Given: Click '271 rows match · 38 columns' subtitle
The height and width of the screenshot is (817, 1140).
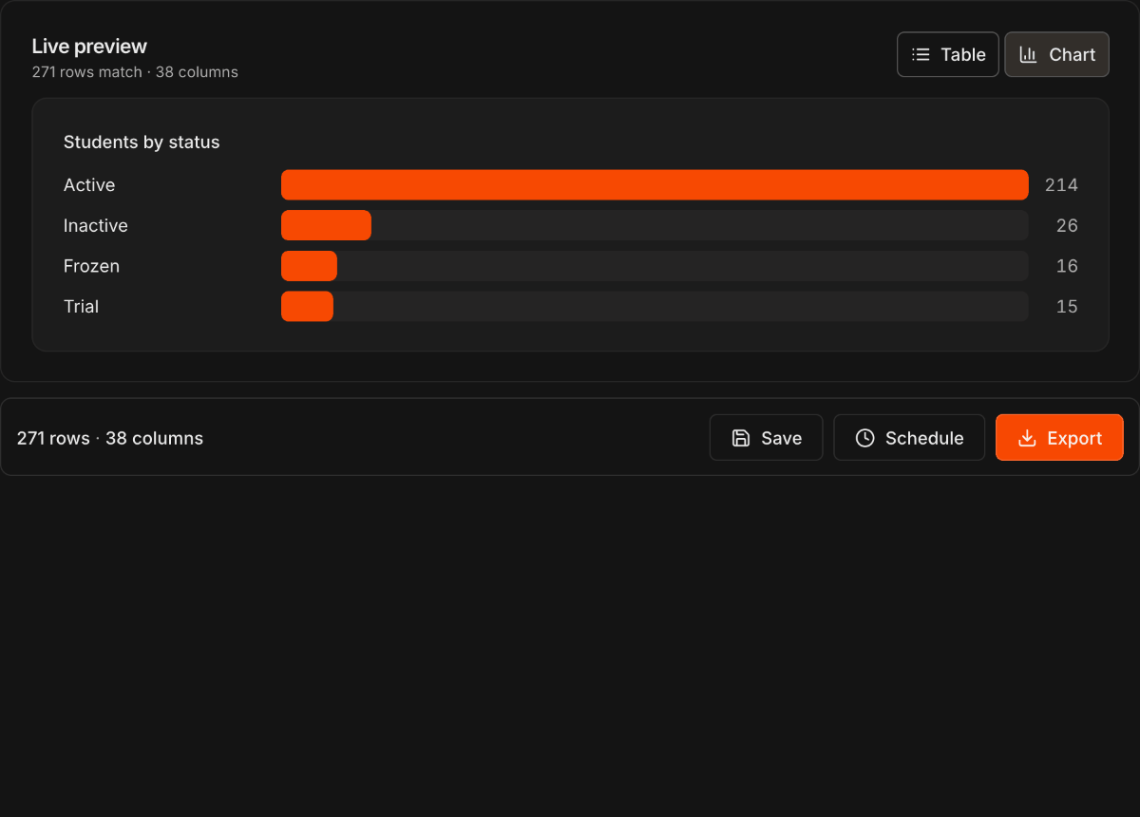Looking at the screenshot, I should tap(135, 72).
